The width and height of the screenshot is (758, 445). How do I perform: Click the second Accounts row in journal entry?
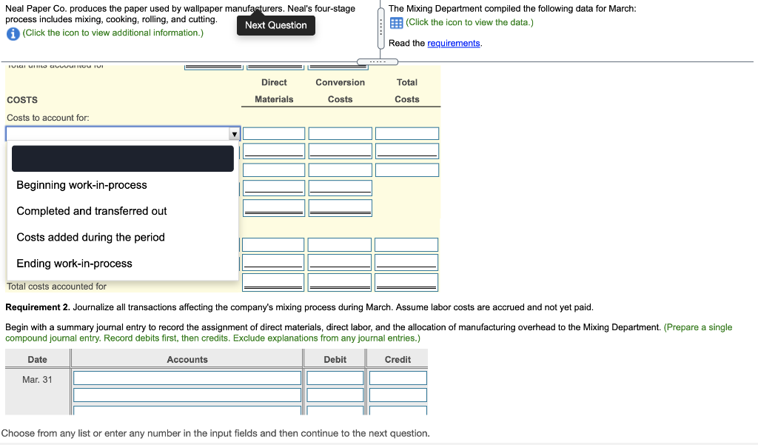pyautogui.click(x=187, y=395)
